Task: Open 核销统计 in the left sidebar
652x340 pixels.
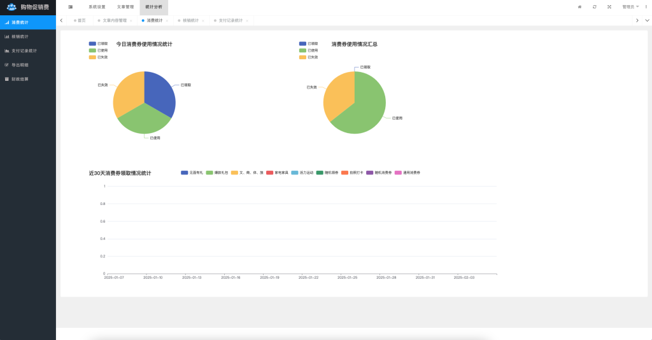Action: pyautogui.click(x=20, y=36)
